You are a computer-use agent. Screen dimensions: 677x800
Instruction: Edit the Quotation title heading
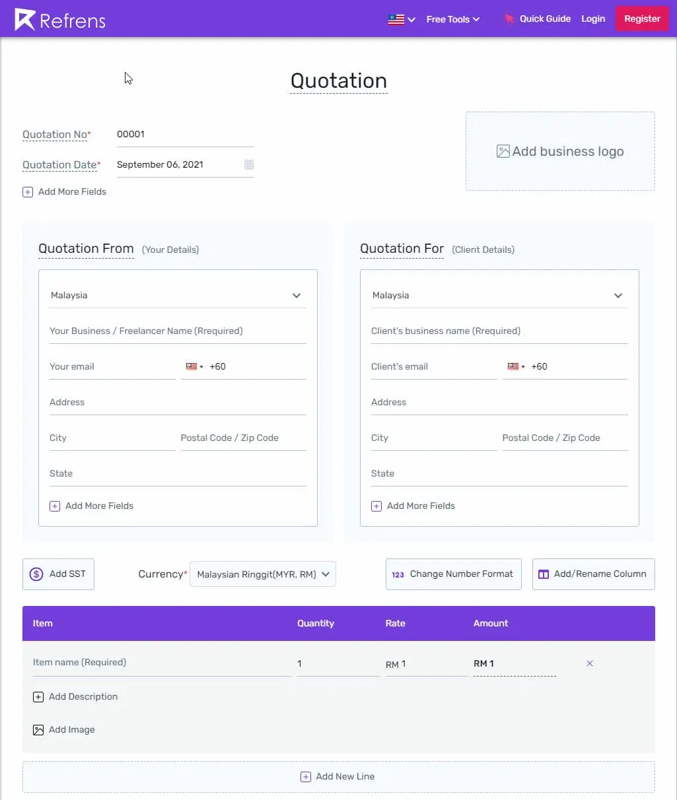[x=339, y=81]
